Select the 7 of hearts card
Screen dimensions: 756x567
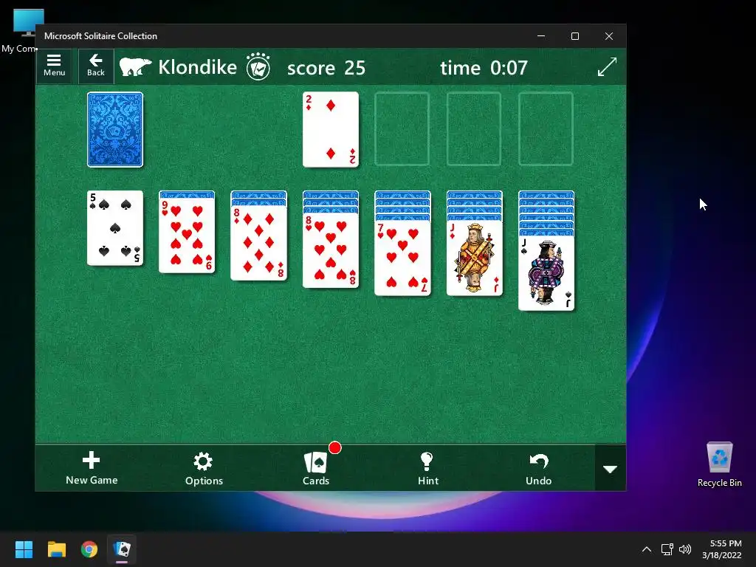[x=402, y=258]
